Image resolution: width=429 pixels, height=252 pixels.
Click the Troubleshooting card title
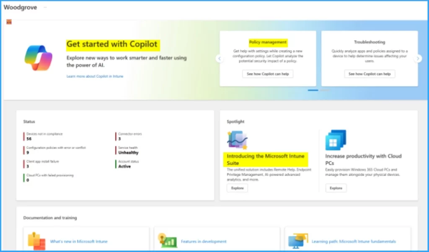coord(370,42)
